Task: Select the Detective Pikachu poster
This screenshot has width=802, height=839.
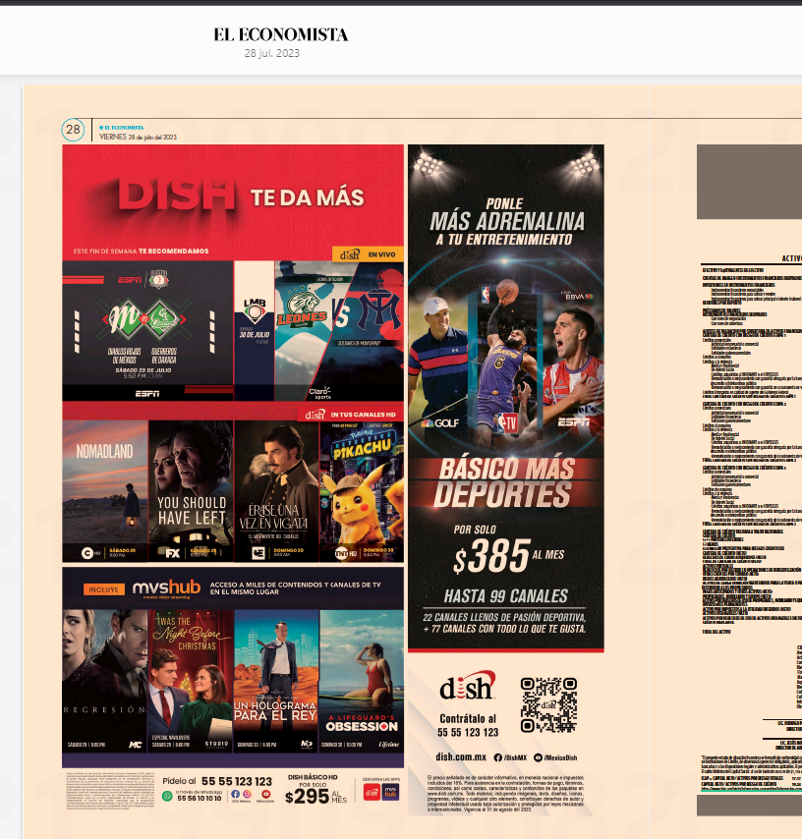Action: (x=361, y=491)
